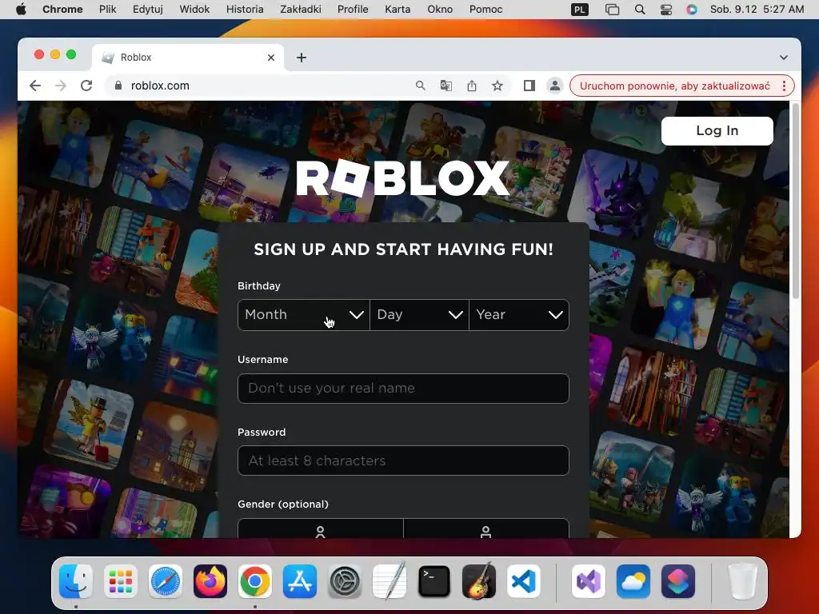Open Chrome three-dot menu
Viewport: 819px width, 614px height.
(784, 86)
